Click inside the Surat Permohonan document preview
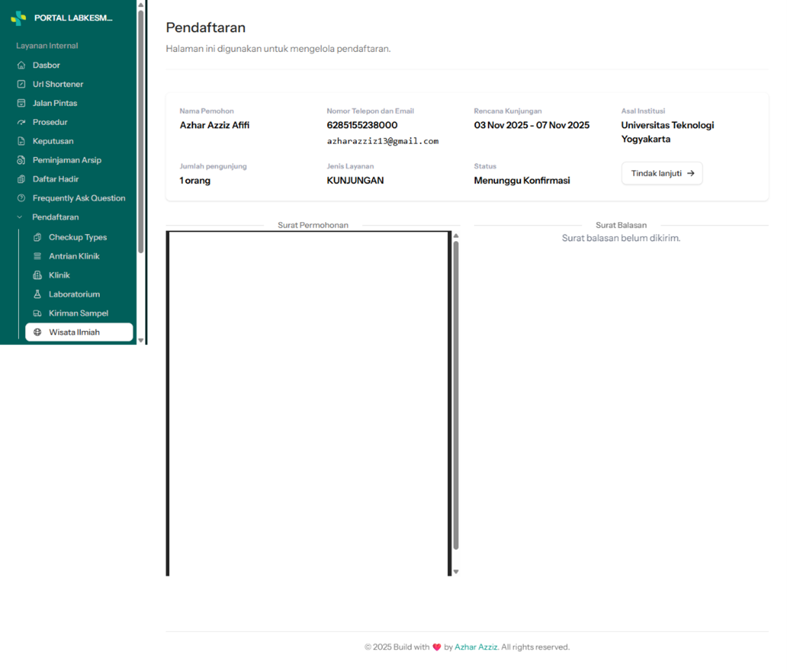The width and height of the screenshot is (787, 671). click(309, 404)
